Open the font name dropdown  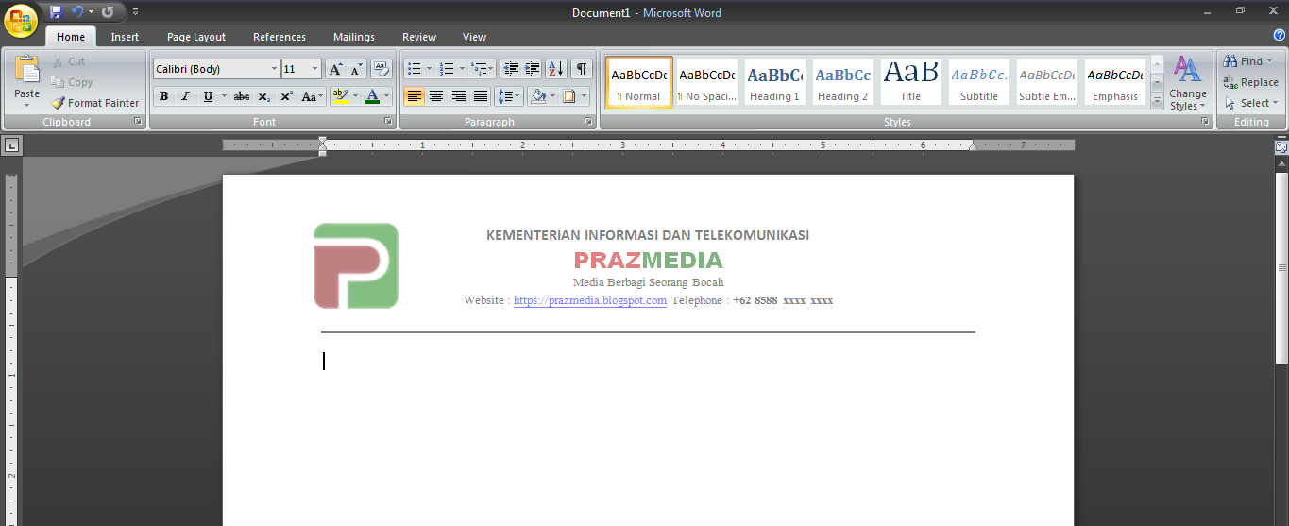click(275, 69)
